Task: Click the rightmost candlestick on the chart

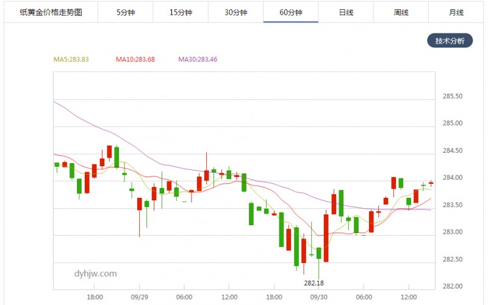Action: point(431,183)
